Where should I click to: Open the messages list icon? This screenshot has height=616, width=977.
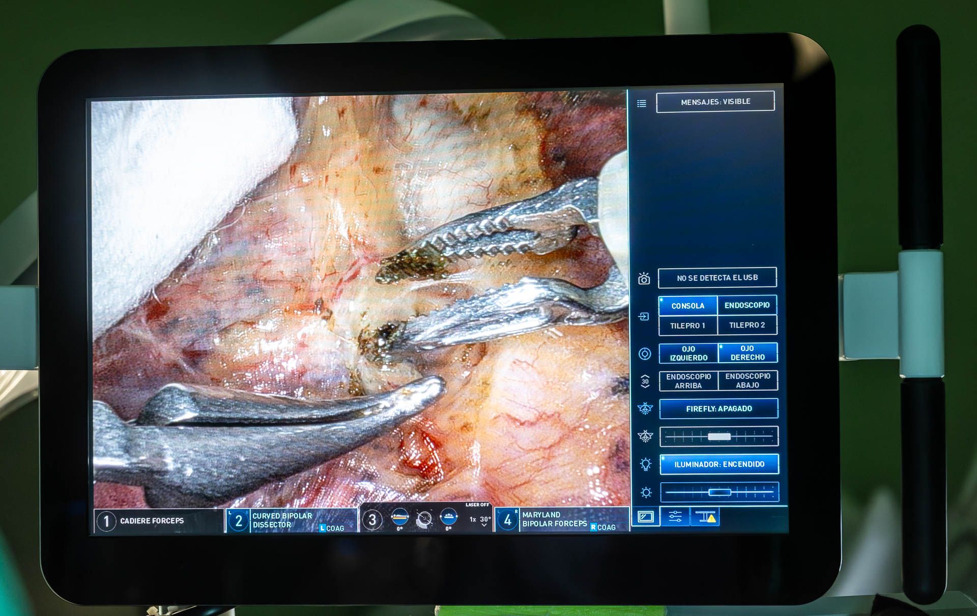point(642,103)
